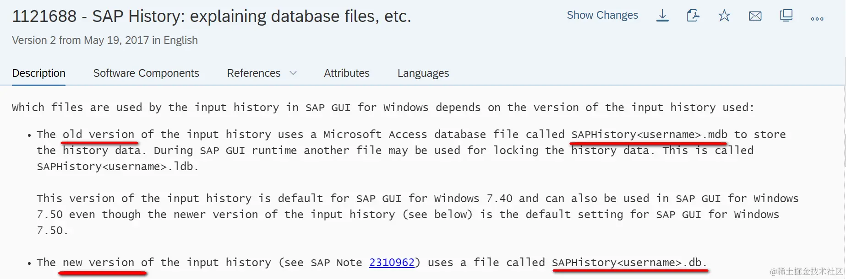The width and height of the screenshot is (846, 279).
Task: Open SAP Note 2310962 link
Action: [x=392, y=263]
